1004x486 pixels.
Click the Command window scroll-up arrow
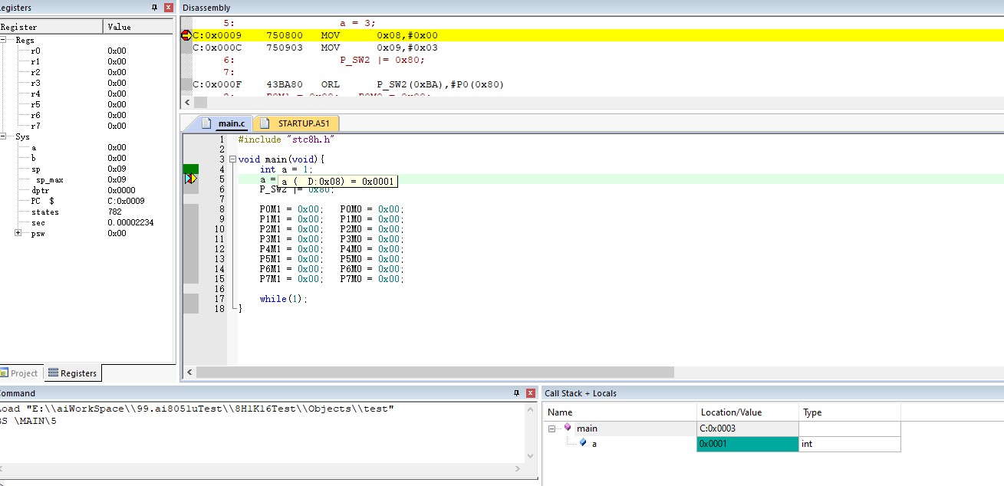528,409
